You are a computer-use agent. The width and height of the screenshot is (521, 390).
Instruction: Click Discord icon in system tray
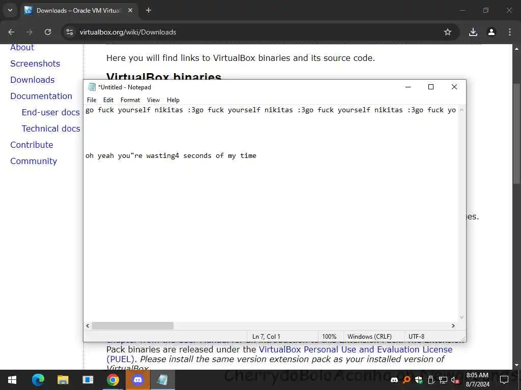click(394, 380)
